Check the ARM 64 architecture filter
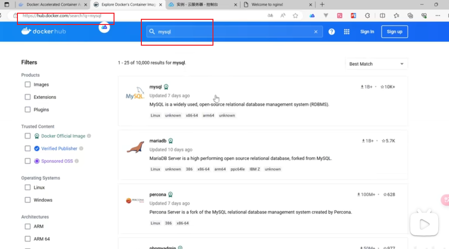 (27, 239)
